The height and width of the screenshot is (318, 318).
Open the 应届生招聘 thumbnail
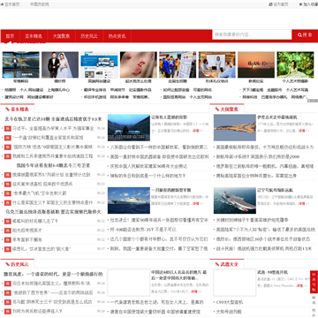[x=178, y=64]
